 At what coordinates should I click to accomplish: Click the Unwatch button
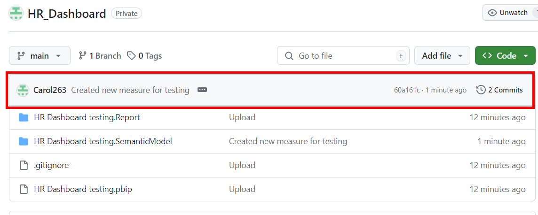[x=509, y=13]
